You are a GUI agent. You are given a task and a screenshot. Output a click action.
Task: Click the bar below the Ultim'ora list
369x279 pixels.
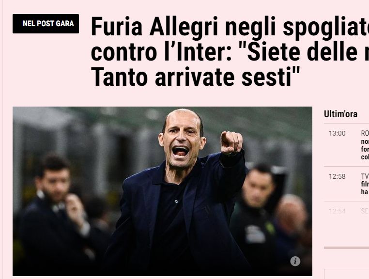click(x=346, y=248)
